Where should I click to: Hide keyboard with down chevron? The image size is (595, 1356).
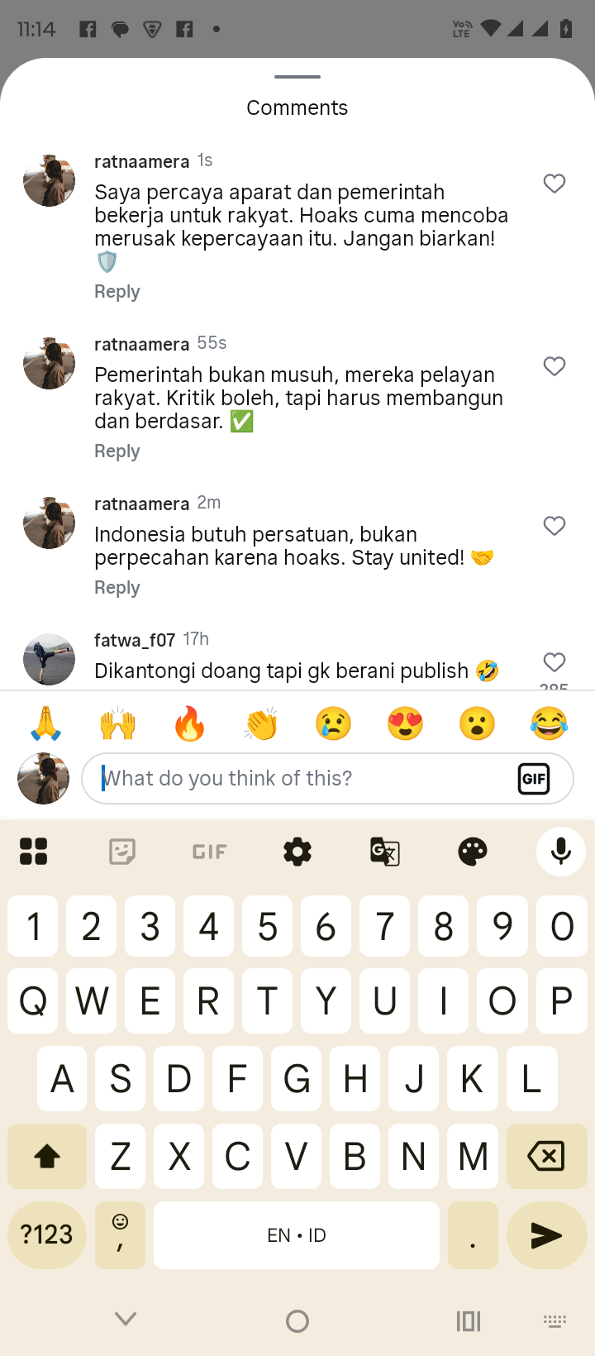[x=126, y=1319]
